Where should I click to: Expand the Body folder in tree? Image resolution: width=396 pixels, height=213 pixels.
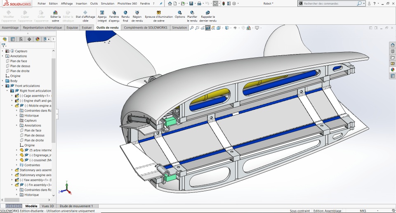tap(2, 81)
